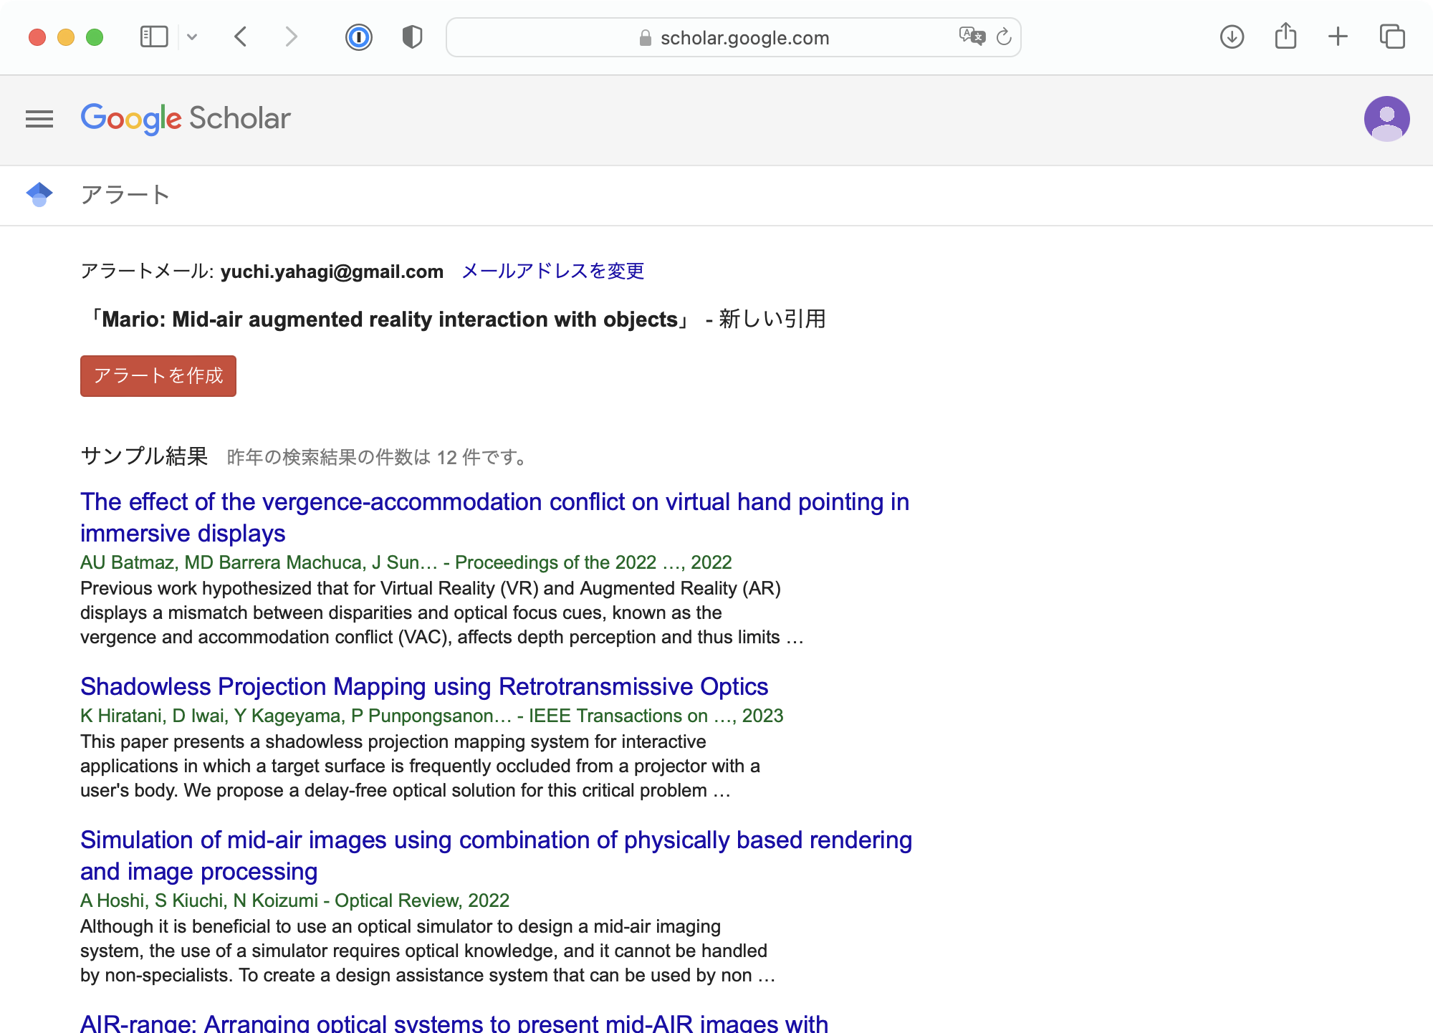Open the user account avatar
The height and width of the screenshot is (1033, 1433).
point(1386,119)
